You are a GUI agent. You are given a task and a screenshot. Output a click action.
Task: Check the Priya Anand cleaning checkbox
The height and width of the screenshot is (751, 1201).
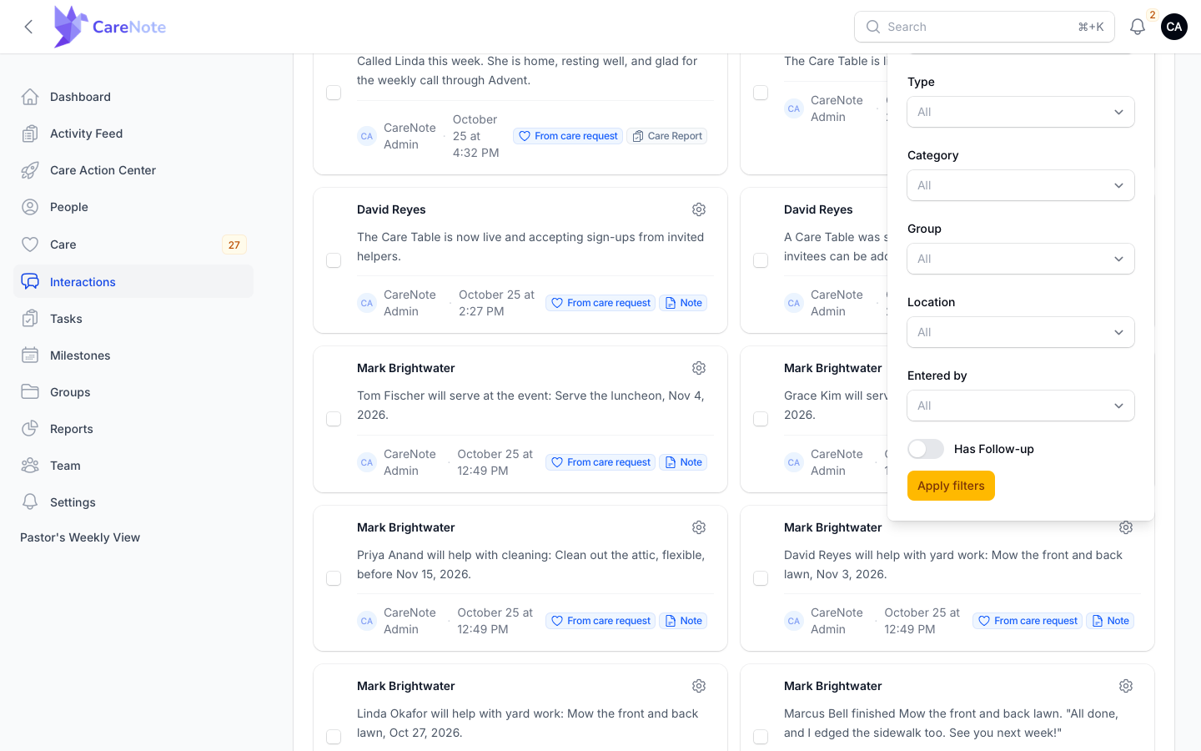(334, 578)
